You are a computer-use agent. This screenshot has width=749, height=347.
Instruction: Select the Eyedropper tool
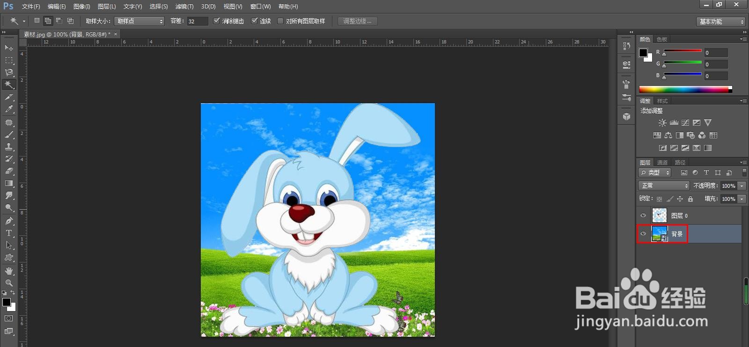point(9,109)
